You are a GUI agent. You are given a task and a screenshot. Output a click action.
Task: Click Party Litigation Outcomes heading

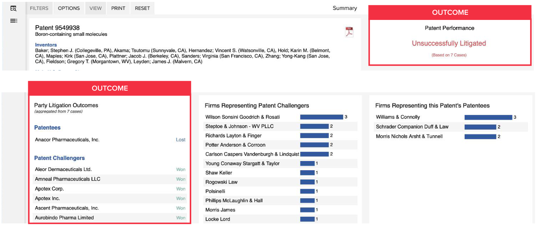click(x=66, y=105)
